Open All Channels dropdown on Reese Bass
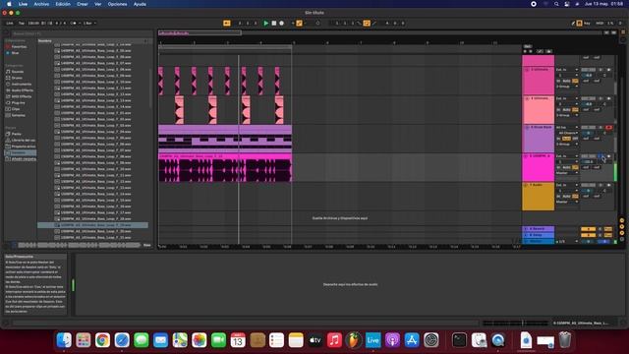Screen dimensions: 629x354 coord(567,133)
